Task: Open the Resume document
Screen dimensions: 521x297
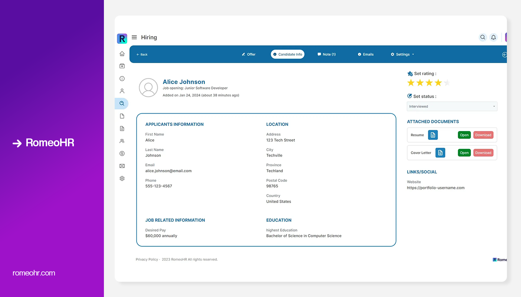Action: pyautogui.click(x=464, y=135)
